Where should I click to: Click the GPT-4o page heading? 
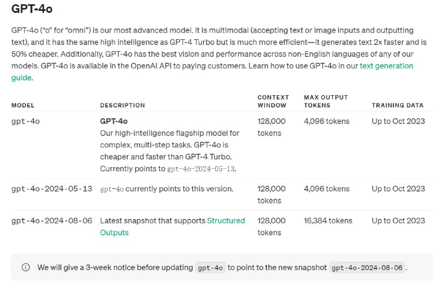pos(32,9)
